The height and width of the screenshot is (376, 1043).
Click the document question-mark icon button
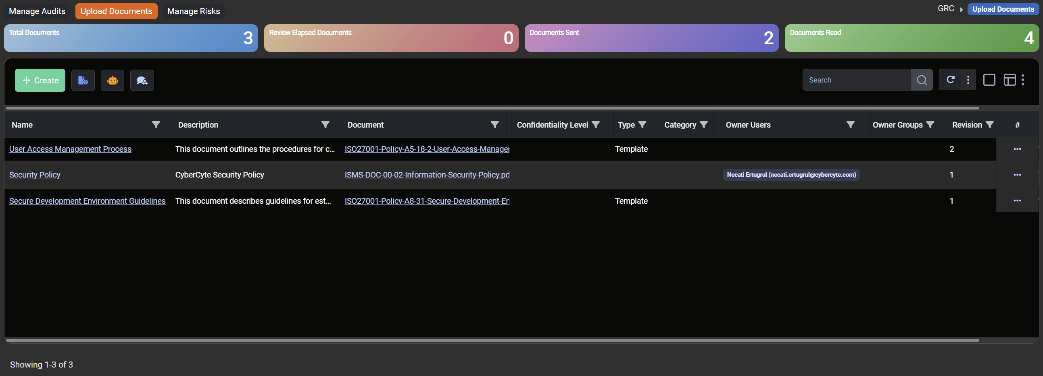83,80
